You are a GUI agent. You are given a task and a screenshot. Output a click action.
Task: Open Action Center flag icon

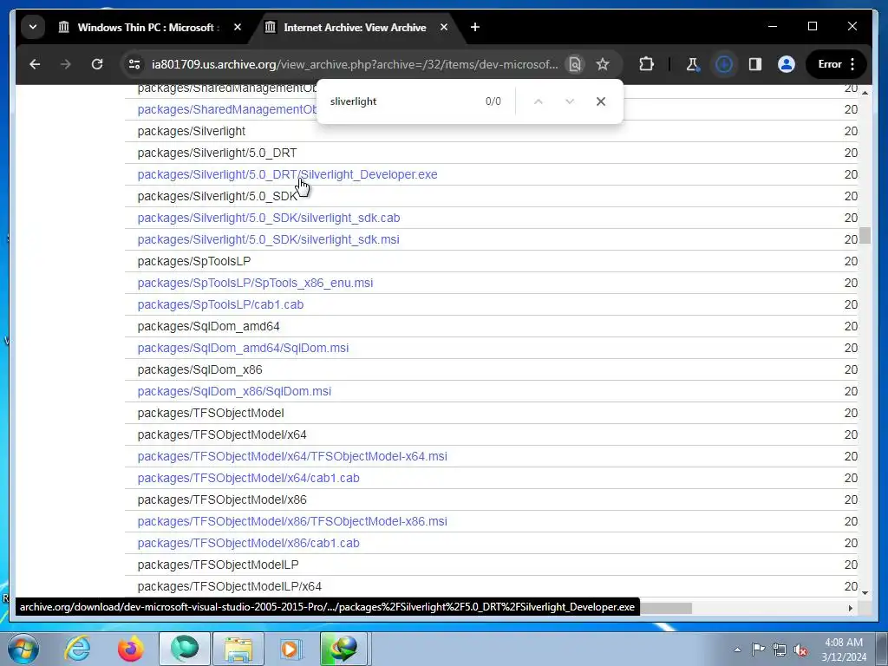click(x=758, y=650)
